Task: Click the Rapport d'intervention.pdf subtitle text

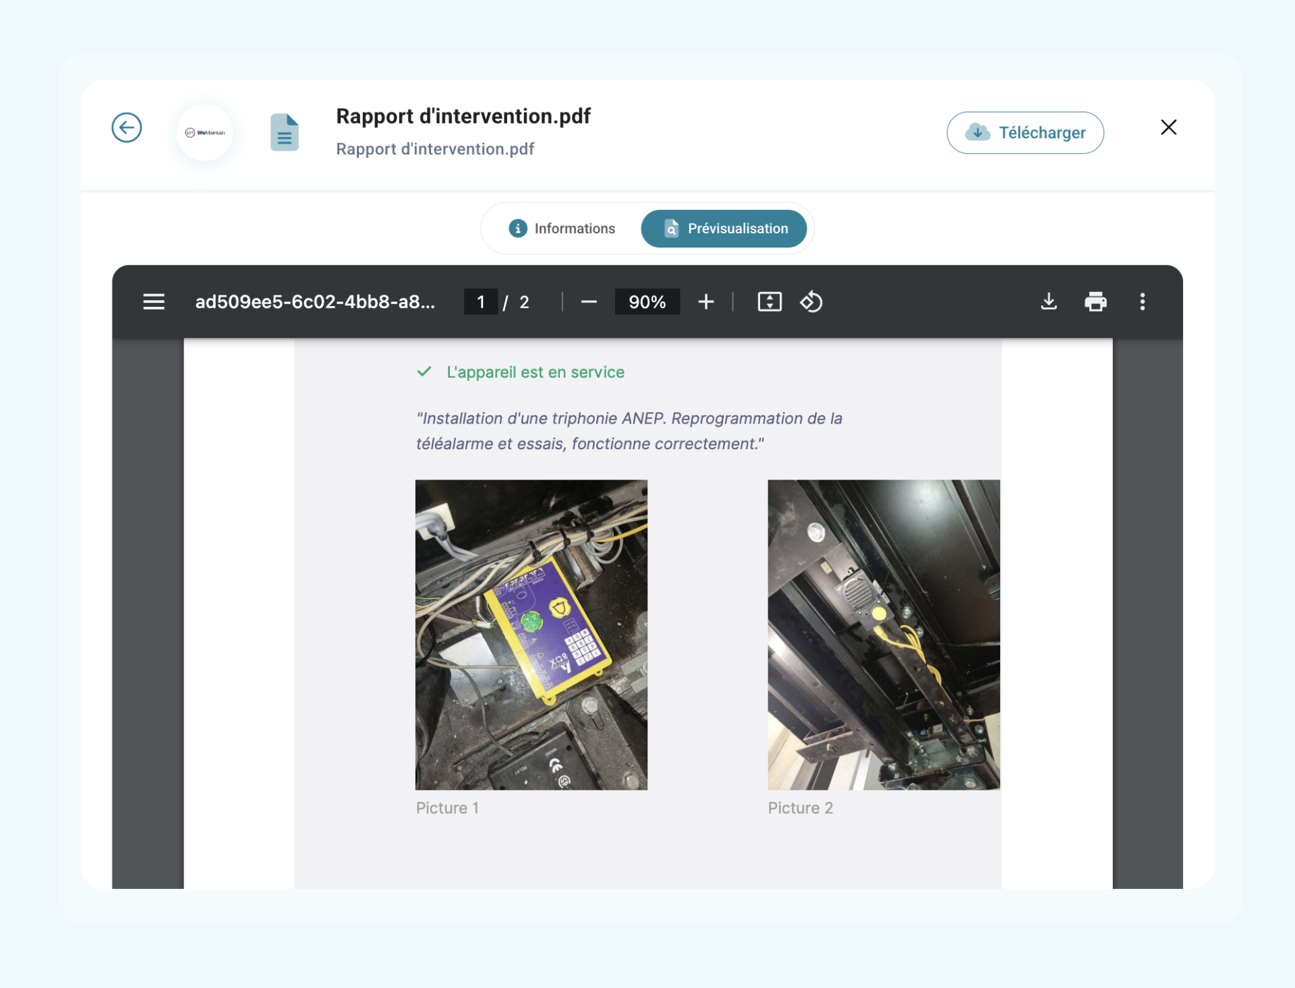Action: [x=435, y=149]
